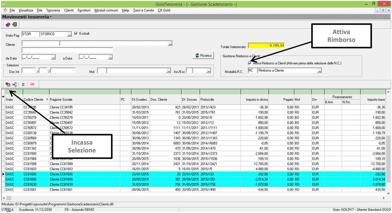This screenshot has height=213, width=392.
Task: Click the red icon right of Sigma
Action: click(x=33, y=84)
